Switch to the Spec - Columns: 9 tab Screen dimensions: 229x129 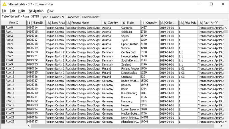(x=53, y=17)
